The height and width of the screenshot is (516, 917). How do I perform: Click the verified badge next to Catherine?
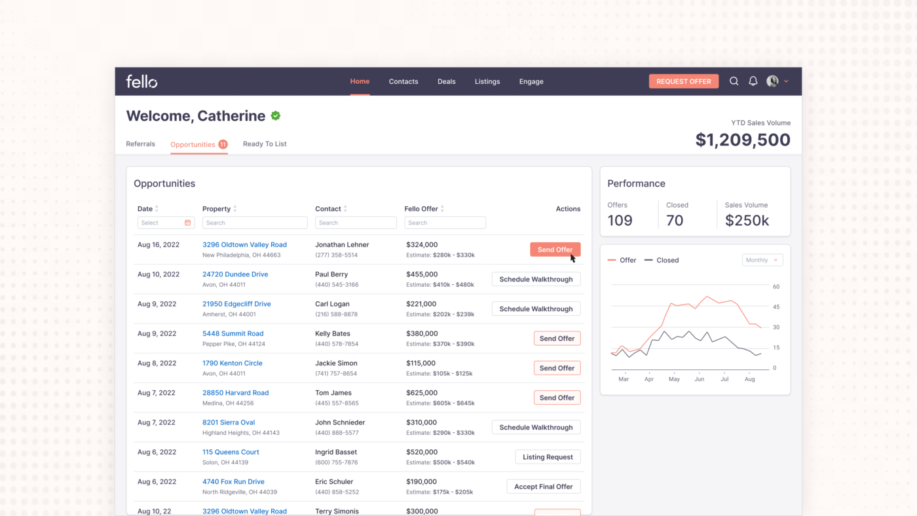275,115
